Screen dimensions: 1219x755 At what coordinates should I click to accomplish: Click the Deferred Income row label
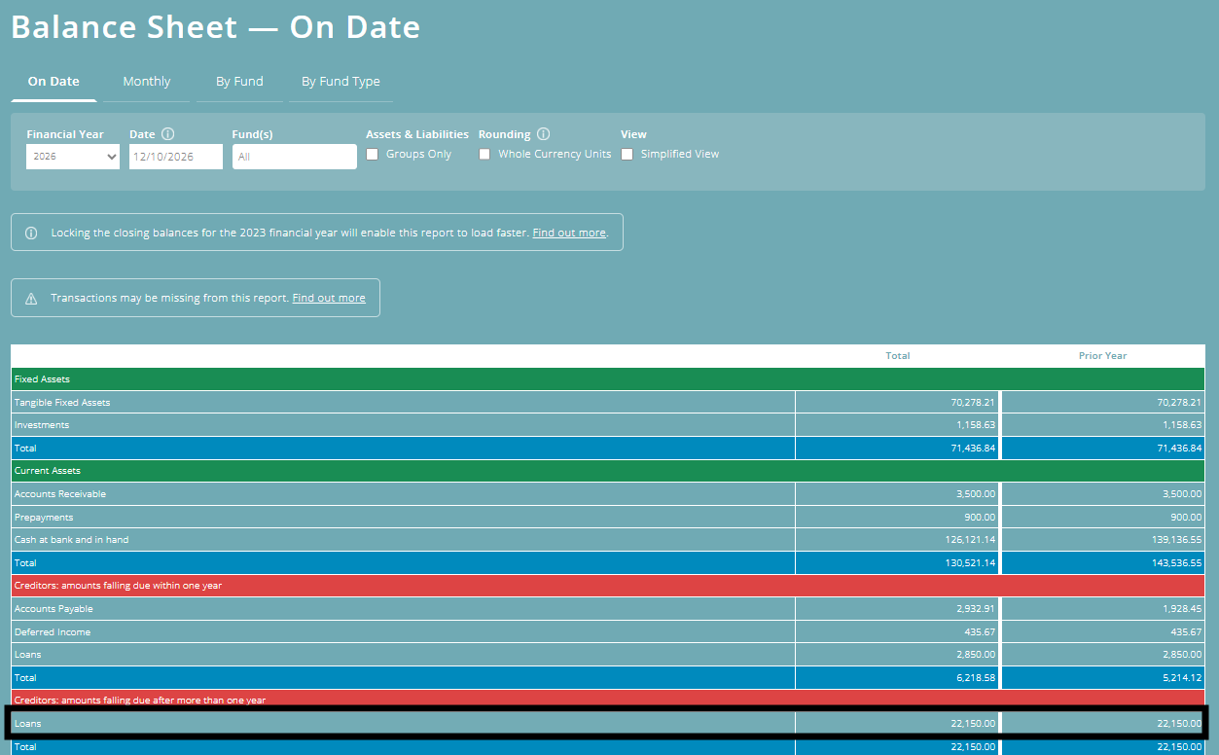[53, 632]
